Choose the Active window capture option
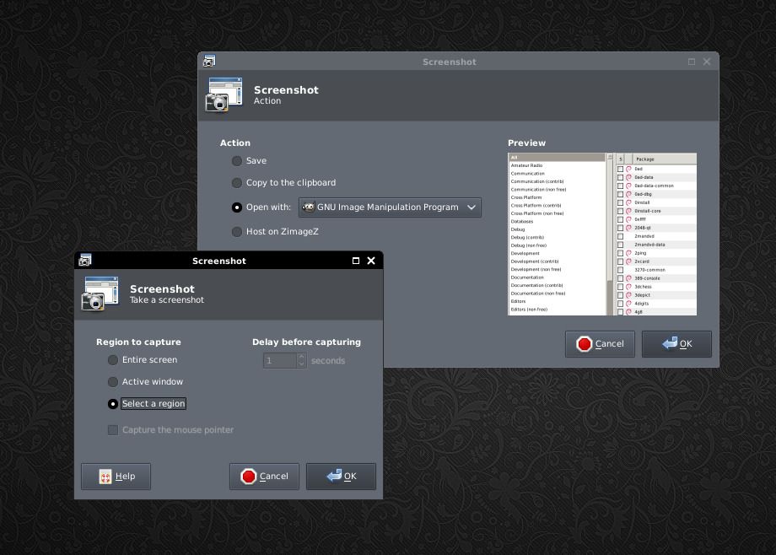776x555 pixels. [x=112, y=382]
